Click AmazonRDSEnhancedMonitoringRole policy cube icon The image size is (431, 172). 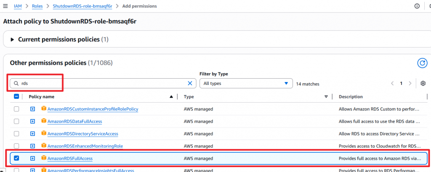click(43, 146)
